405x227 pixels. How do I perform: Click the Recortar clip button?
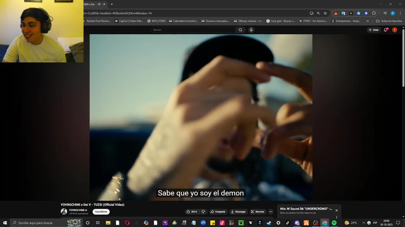(x=258, y=212)
